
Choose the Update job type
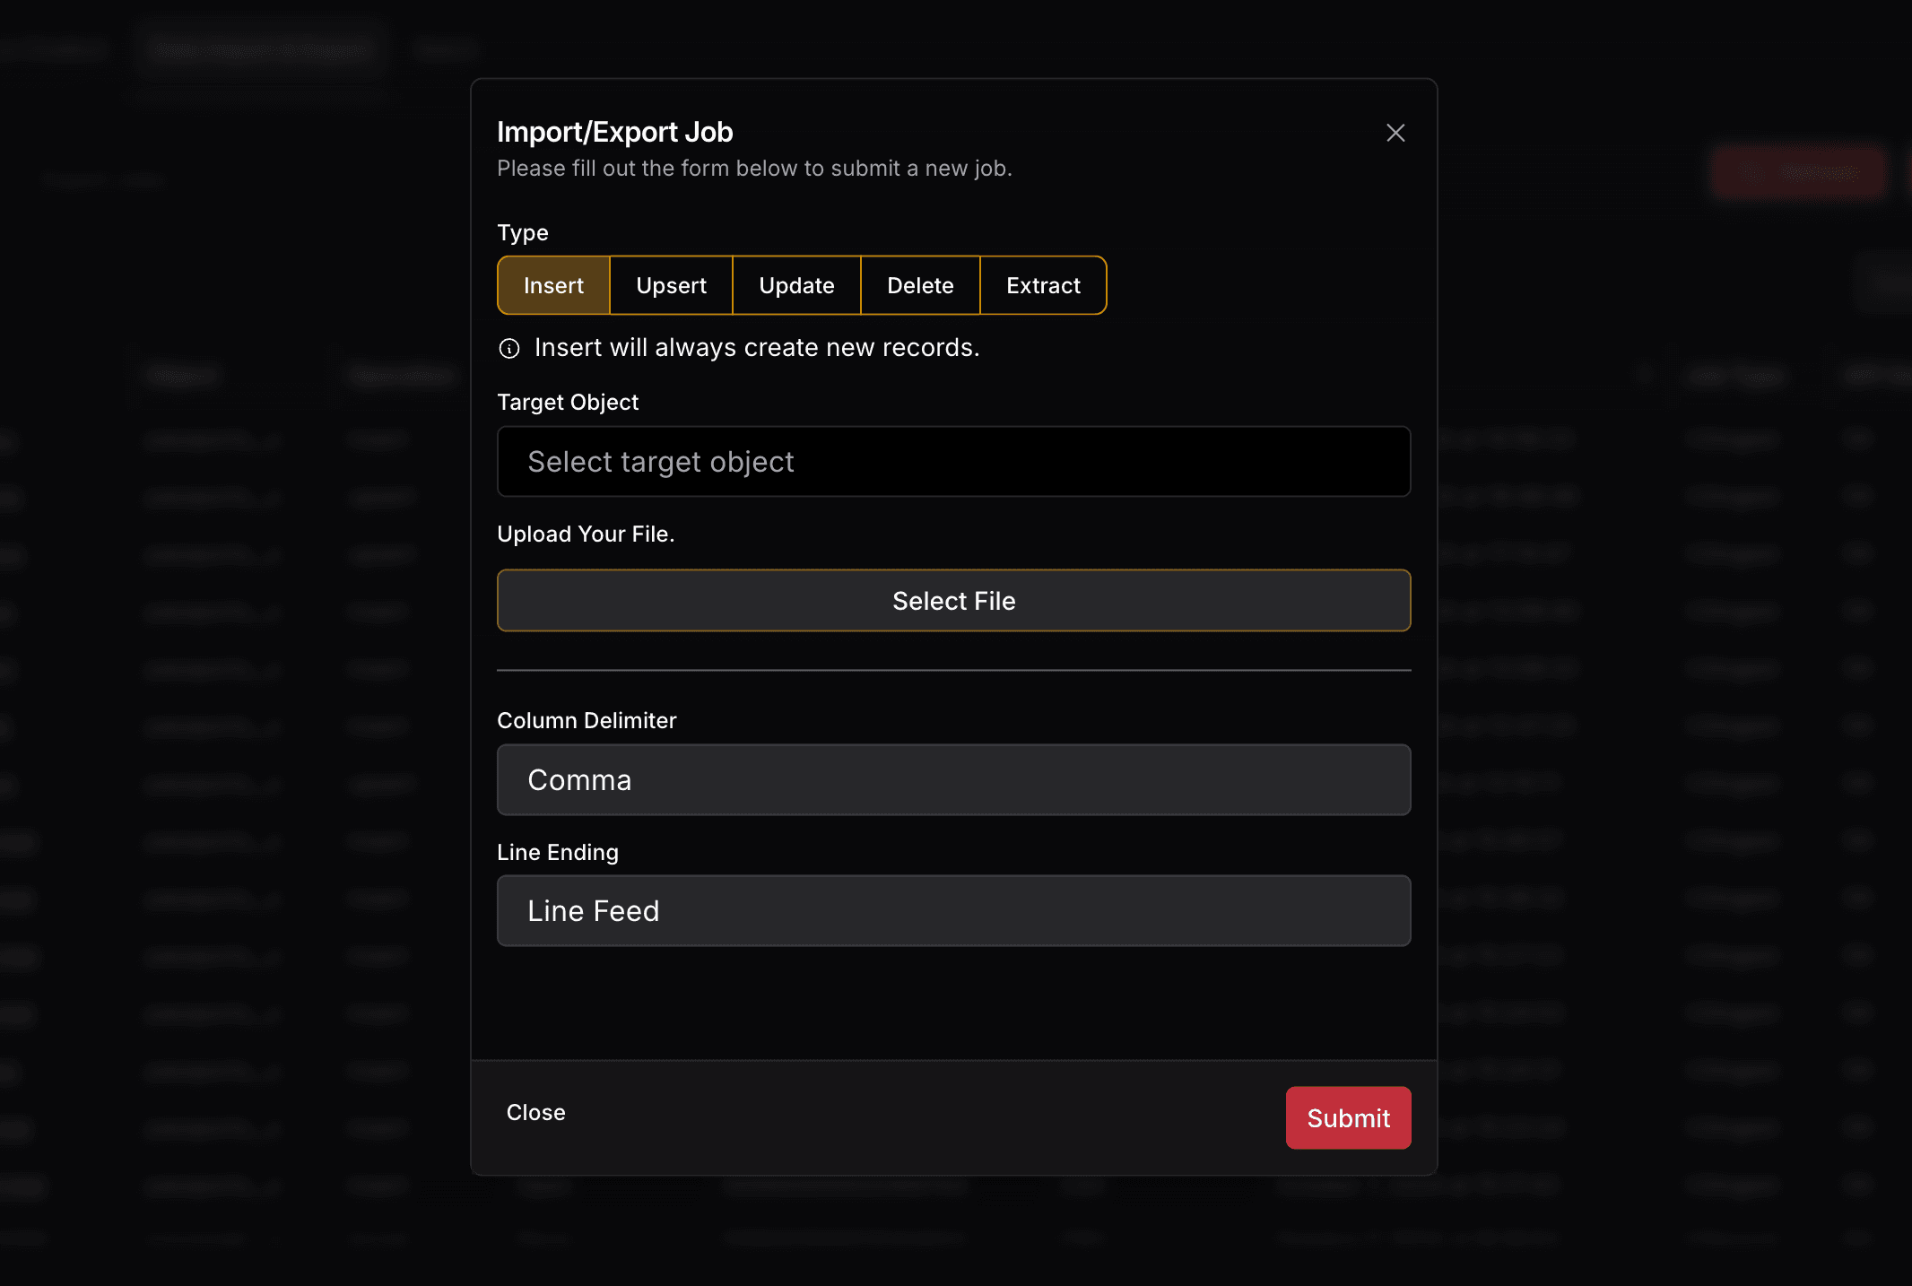pos(796,285)
